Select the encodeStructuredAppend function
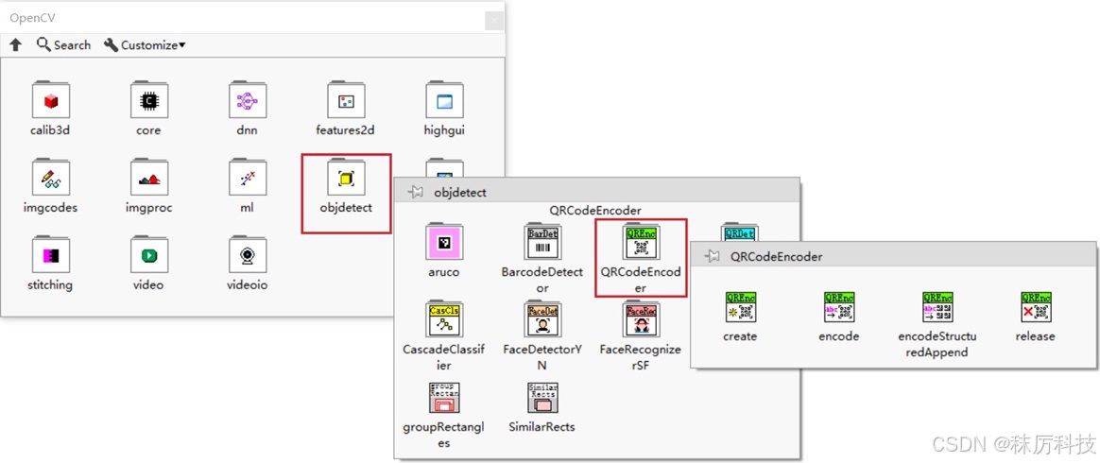 [x=937, y=307]
